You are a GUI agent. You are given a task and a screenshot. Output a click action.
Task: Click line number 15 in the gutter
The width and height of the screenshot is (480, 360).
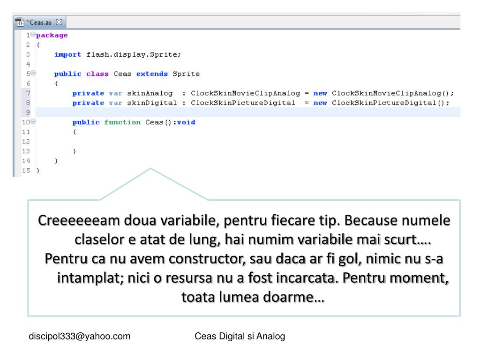tap(26, 171)
